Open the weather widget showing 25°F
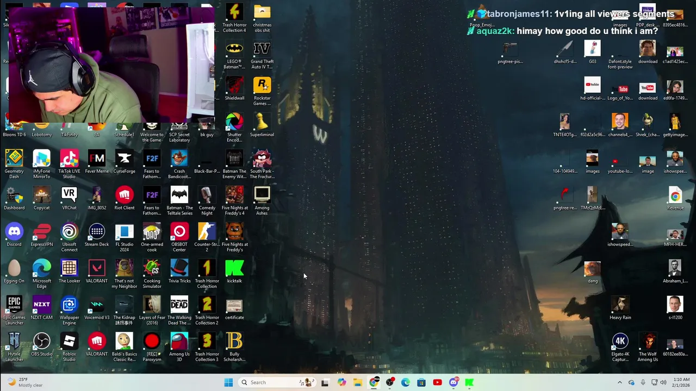The height and width of the screenshot is (391, 696). pyautogui.click(x=24, y=382)
